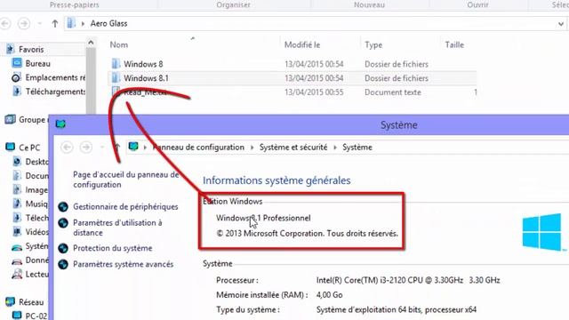Click shield icon beside Paramètres système avancés
The height and width of the screenshot is (320, 569).
(x=63, y=264)
